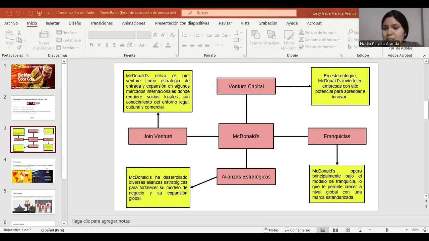Open Efectos de forma dropdown
This screenshot has width=429, height=241.
317,47
